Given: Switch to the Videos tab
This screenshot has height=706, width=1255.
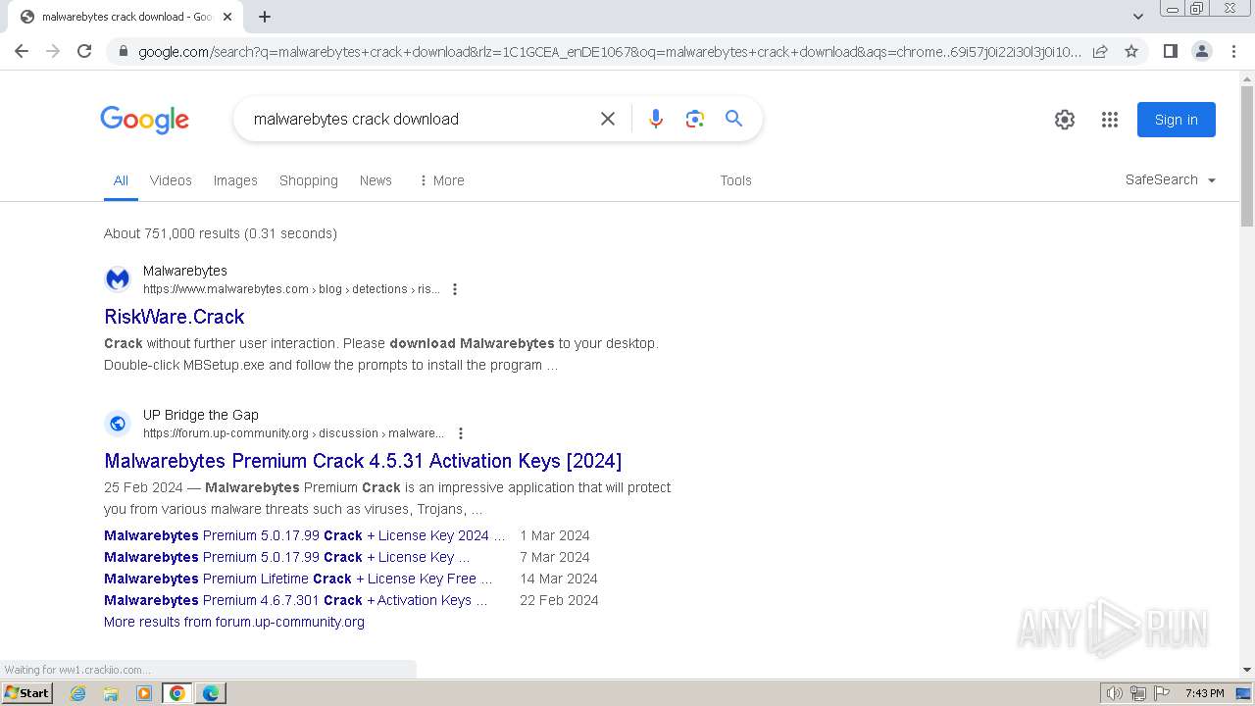Looking at the screenshot, I should (171, 180).
